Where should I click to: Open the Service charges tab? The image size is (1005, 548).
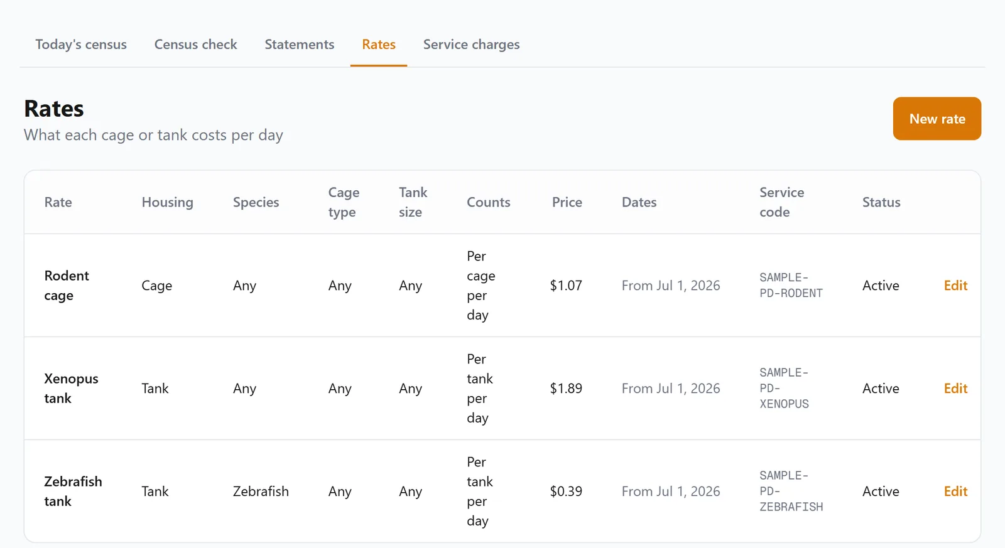[x=471, y=45]
